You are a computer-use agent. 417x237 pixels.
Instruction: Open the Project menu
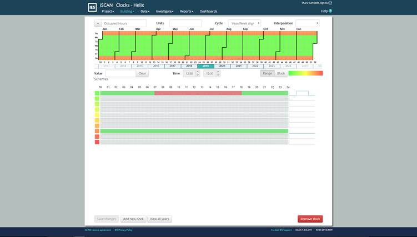[108, 12]
